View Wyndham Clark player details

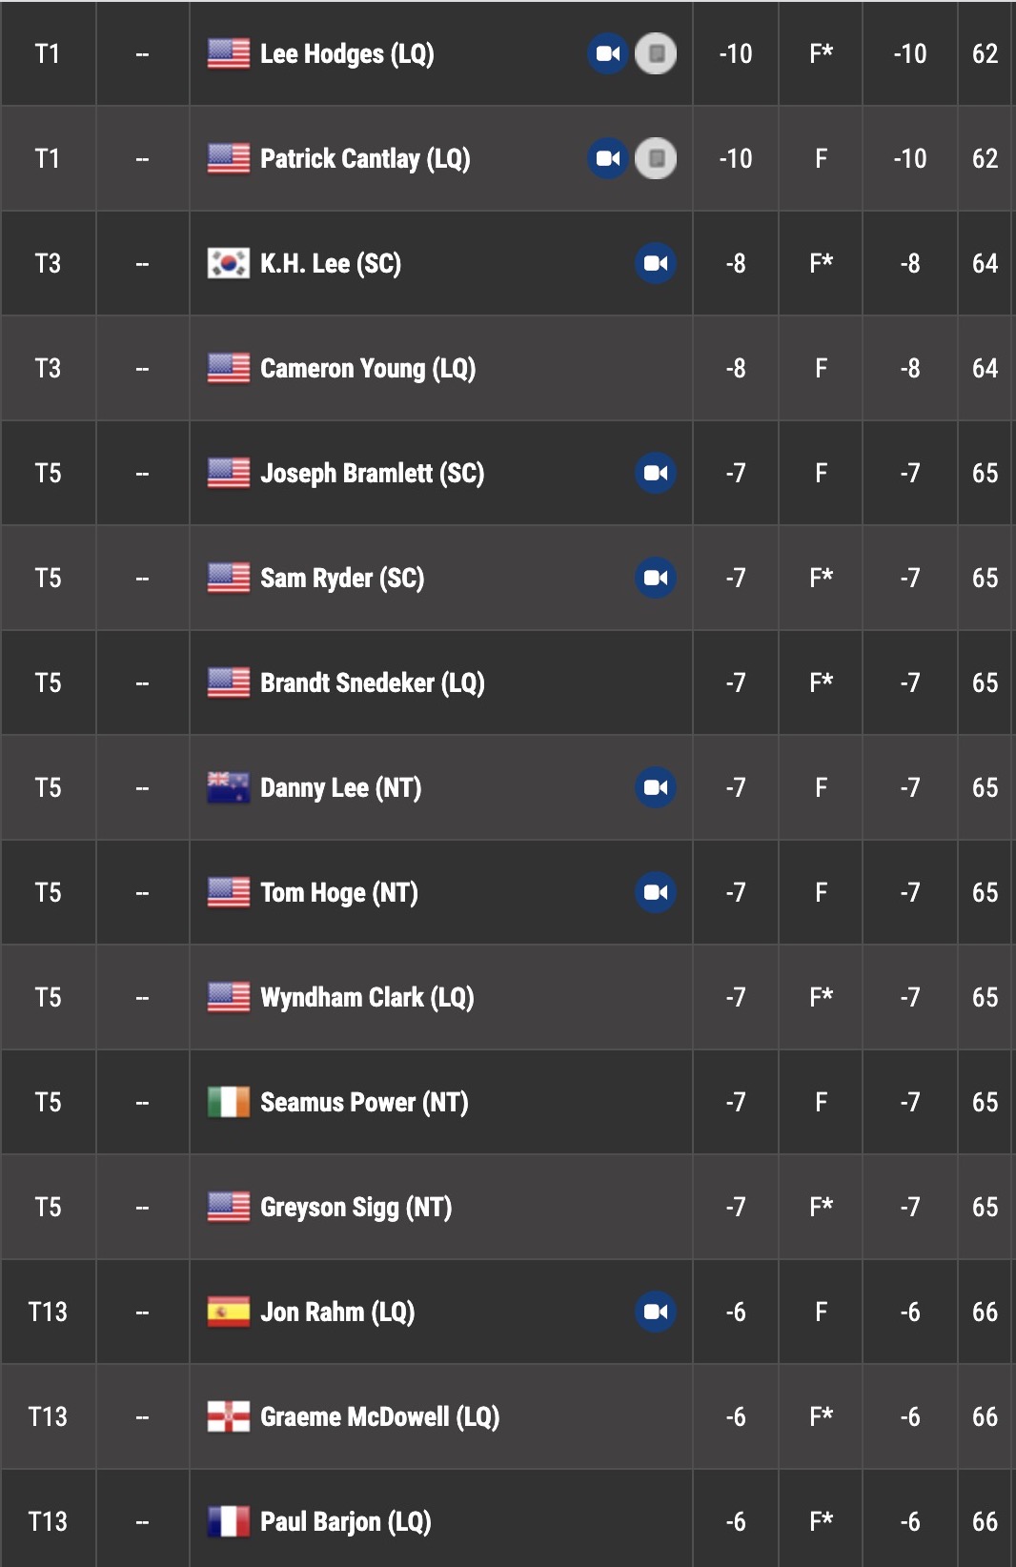(x=367, y=998)
